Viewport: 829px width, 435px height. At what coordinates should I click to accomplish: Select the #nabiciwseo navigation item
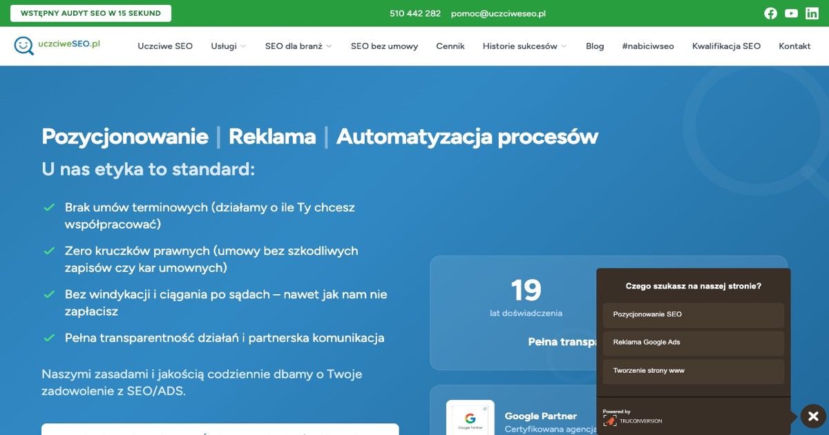pos(647,46)
